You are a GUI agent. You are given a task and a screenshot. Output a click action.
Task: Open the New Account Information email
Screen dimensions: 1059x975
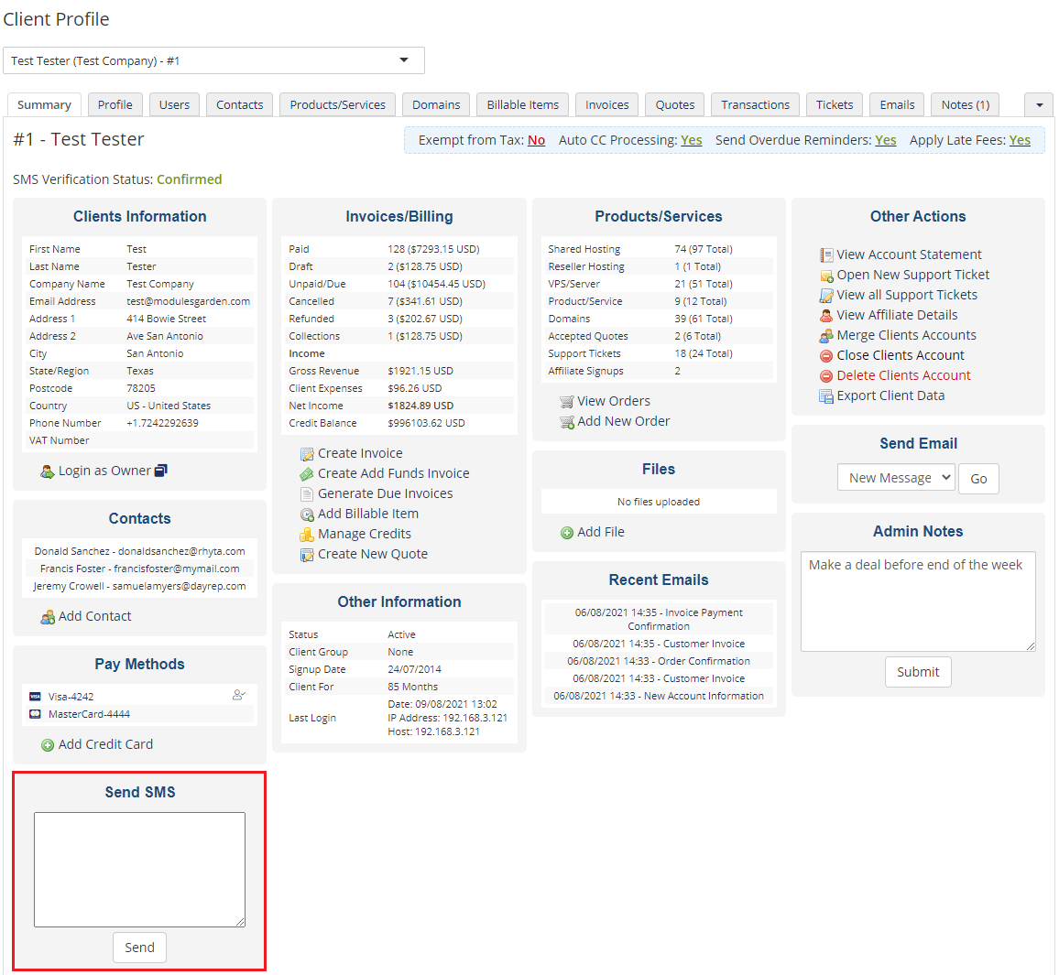(659, 696)
